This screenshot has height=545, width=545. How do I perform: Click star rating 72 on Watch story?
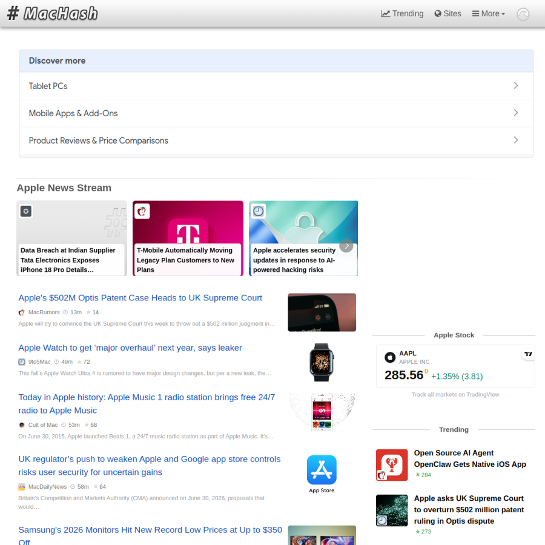point(84,362)
